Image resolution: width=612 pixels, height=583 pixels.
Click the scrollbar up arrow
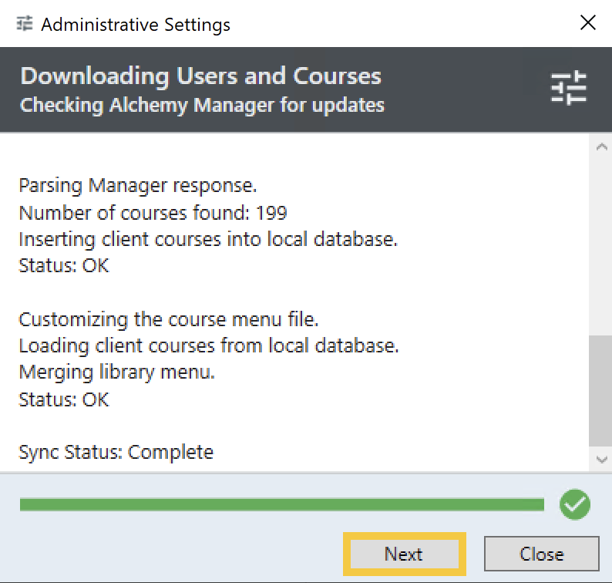(601, 146)
